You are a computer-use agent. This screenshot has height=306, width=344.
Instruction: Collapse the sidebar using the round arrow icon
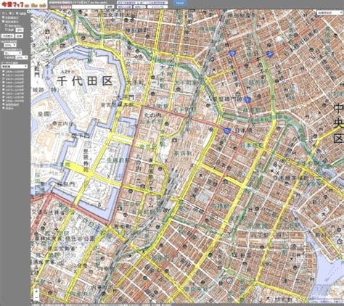coord(28,12)
